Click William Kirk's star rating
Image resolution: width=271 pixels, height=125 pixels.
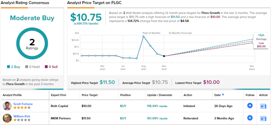(22, 120)
